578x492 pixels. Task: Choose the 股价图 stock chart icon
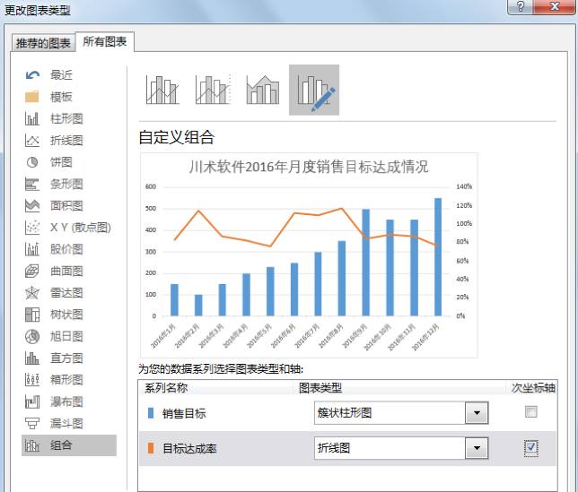32,249
